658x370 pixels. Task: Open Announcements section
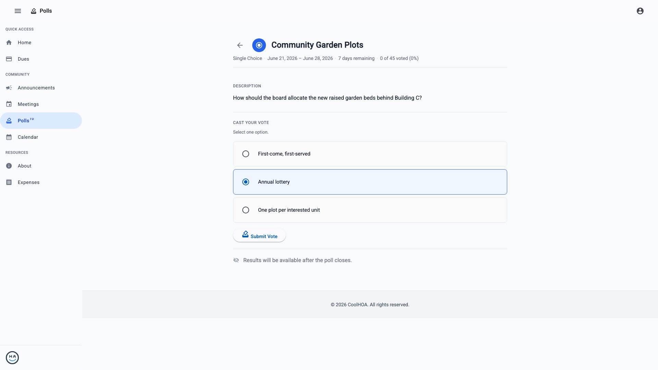coord(41,88)
